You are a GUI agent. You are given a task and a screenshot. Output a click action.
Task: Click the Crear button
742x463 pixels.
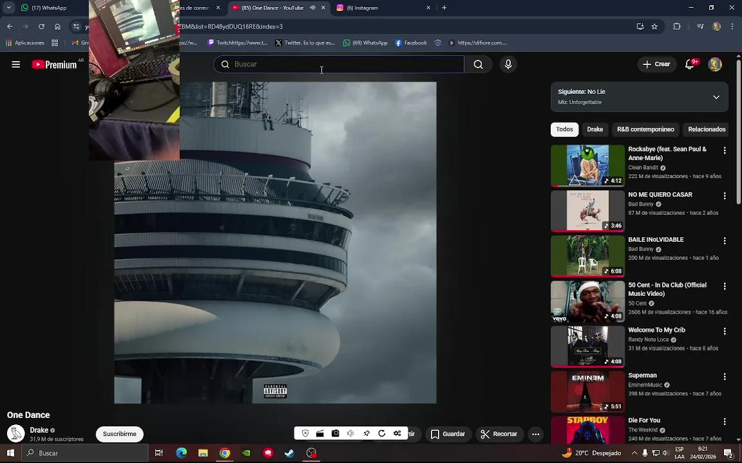point(656,64)
